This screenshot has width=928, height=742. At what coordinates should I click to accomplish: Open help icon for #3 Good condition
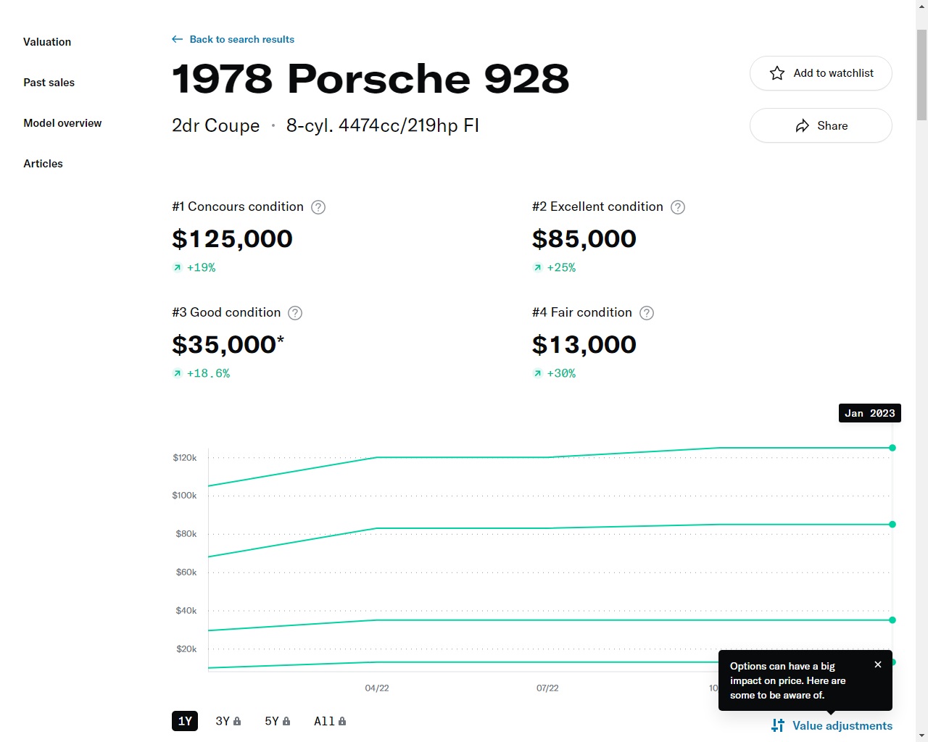295,313
